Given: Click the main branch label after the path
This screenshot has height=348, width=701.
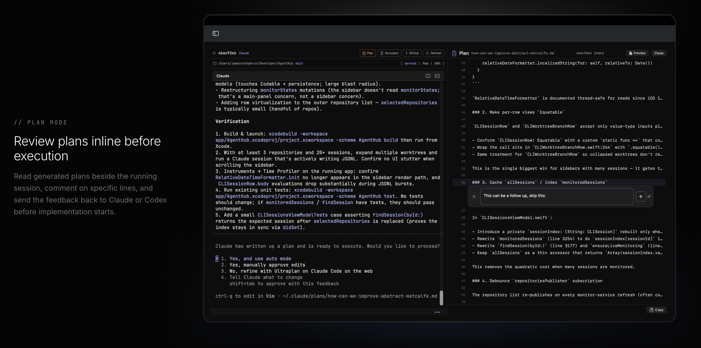Looking at the screenshot, I should [299, 64].
